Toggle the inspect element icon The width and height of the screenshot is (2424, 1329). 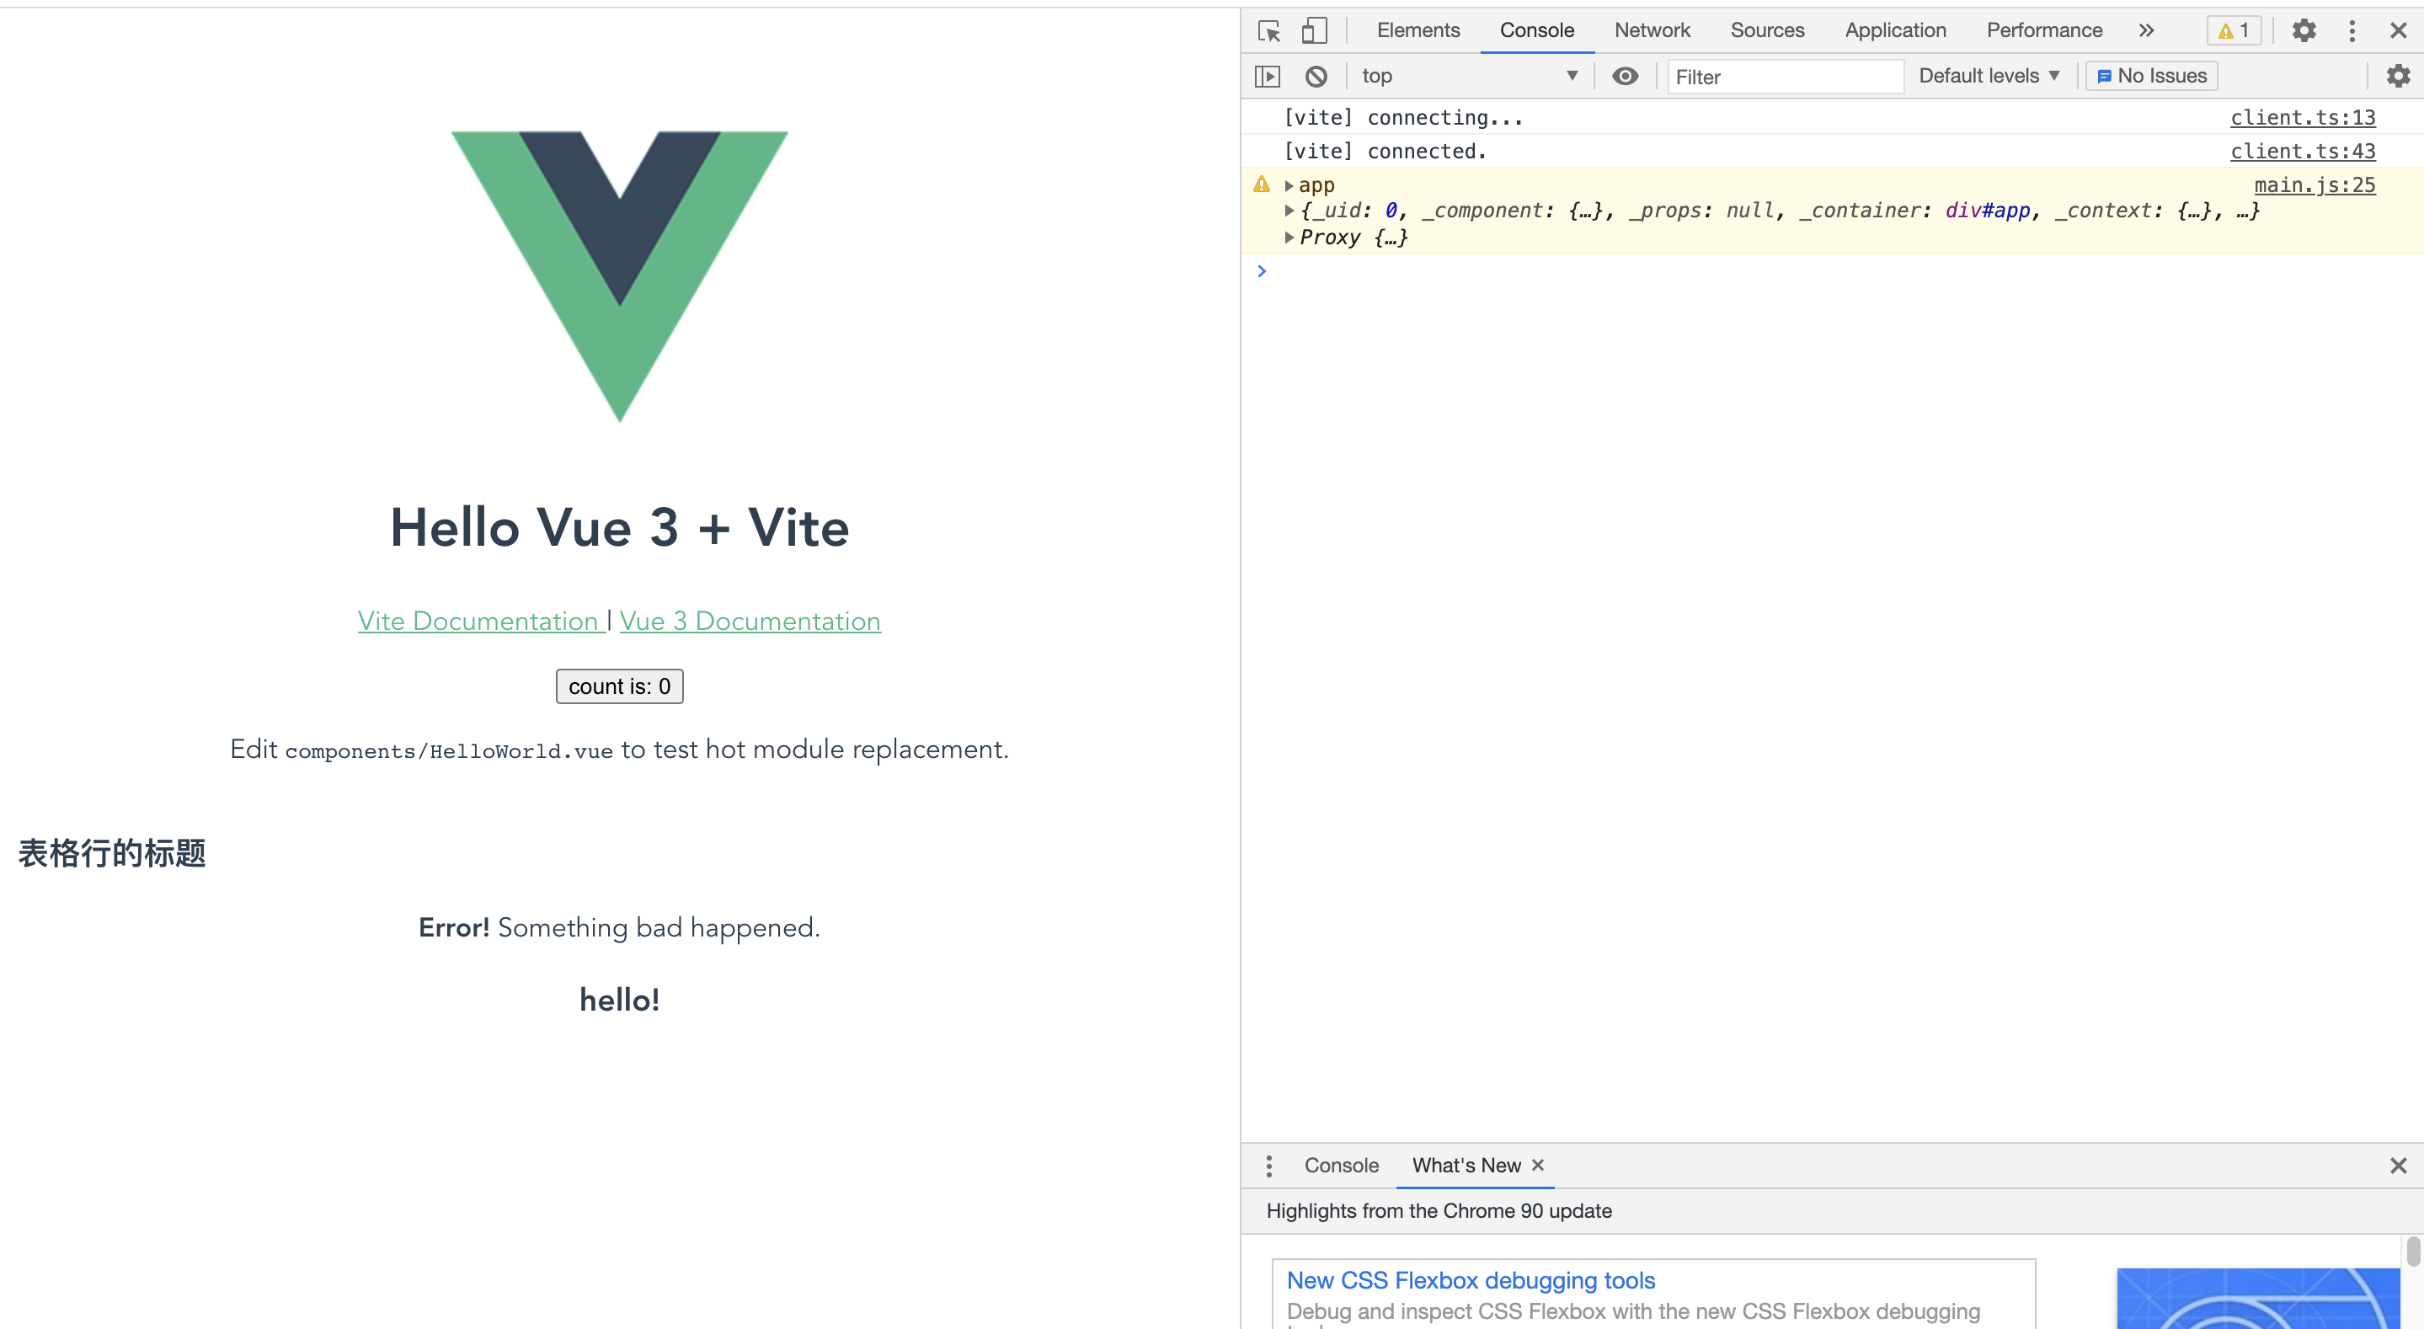tap(1273, 29)
